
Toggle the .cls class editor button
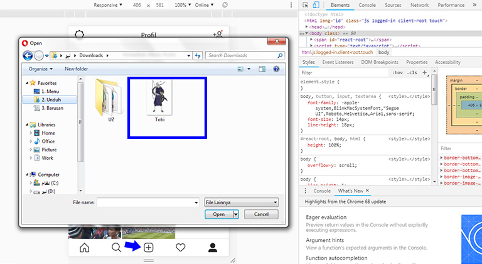[x=412, y=73]
